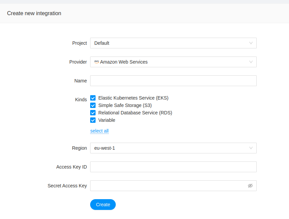This screenshot has height=219, width=289.
Task: Click the Name input field
Action: click(173, 81)
